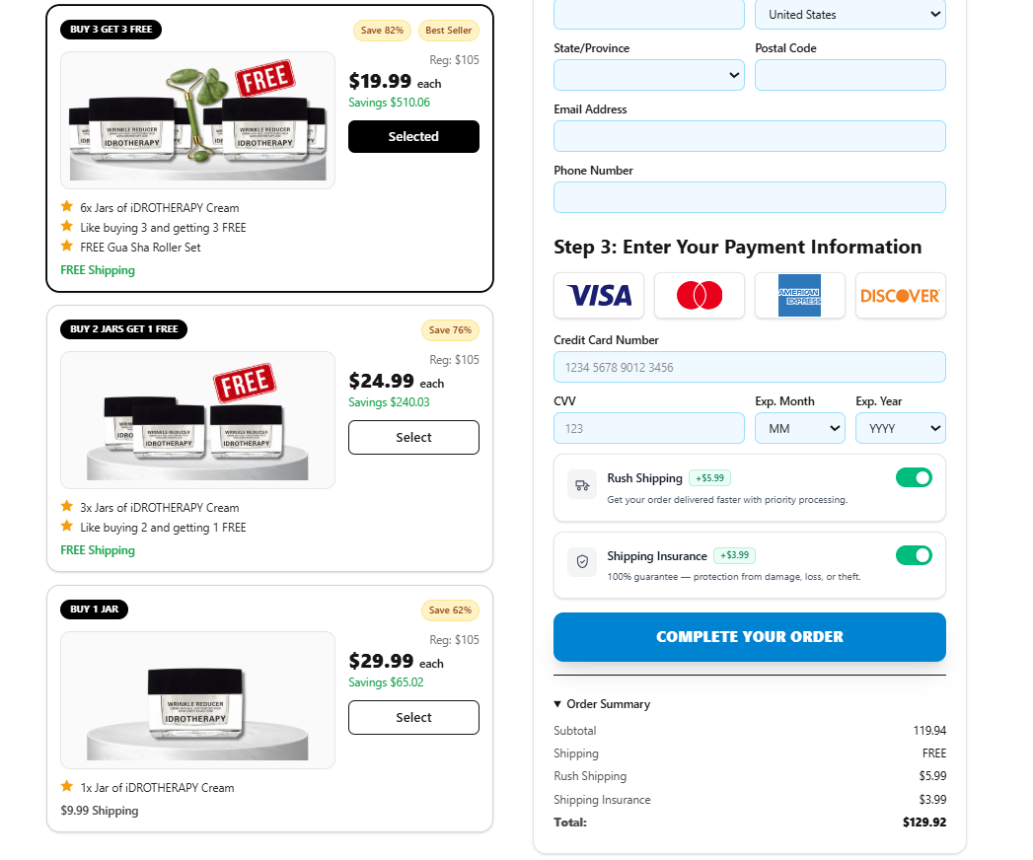Select the Buy 1 Jar package
The height and width of the screenshot is (860, 1033).
pos(413,717)
